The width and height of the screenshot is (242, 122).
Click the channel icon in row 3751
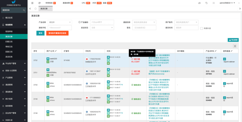[225, 71]
